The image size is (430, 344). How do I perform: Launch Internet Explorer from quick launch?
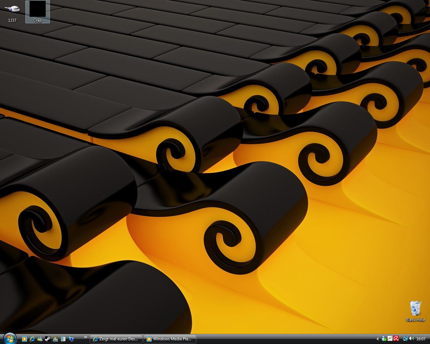[x=32, y=339]
